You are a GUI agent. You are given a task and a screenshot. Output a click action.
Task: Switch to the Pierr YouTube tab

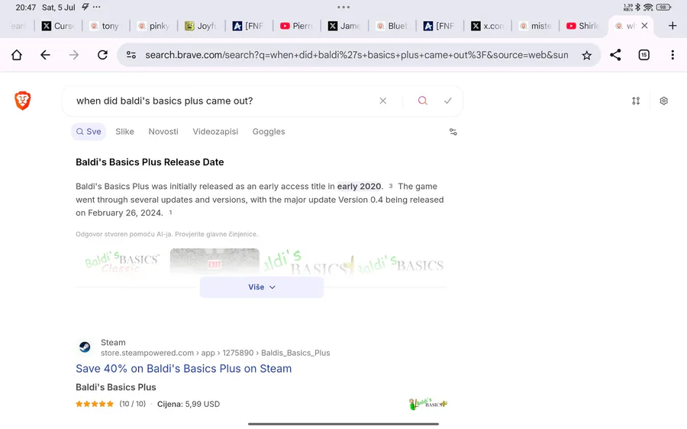[297, 26]
